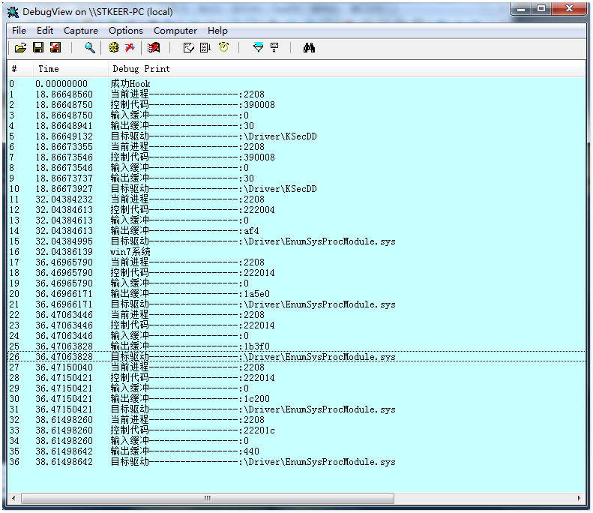Click the Debug Print column header
Image resolution: width=593 pixels, height=513 pixels.
[141, 69]
